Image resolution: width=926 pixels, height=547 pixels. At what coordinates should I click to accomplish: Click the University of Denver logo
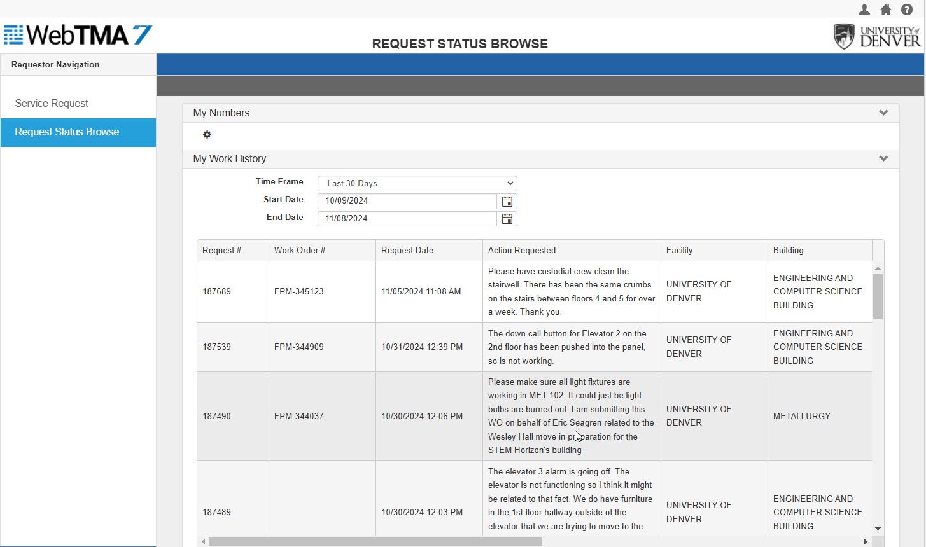click(x=876, y=37)
